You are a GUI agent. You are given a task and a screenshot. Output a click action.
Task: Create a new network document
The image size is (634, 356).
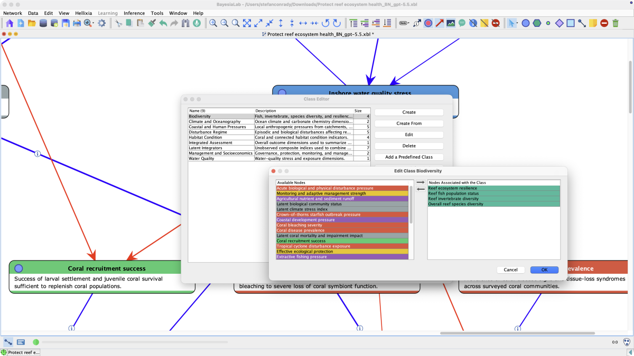21,23
